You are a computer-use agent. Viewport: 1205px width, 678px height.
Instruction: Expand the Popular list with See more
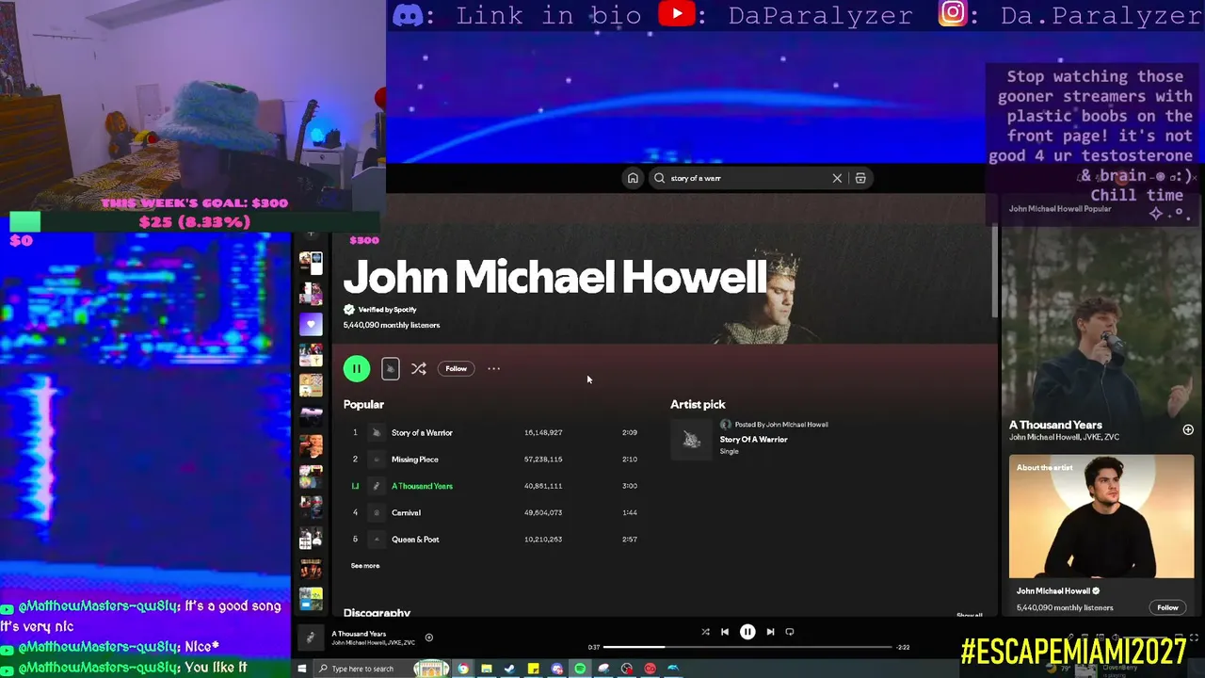(365, 566)
